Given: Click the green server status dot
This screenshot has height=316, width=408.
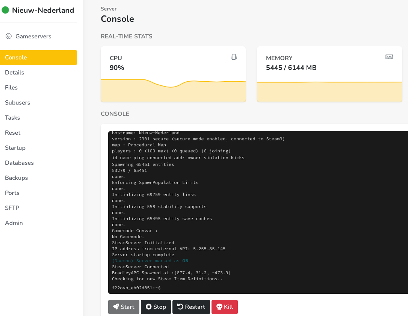Looking at the screenshot, I should tap(6, 10).
